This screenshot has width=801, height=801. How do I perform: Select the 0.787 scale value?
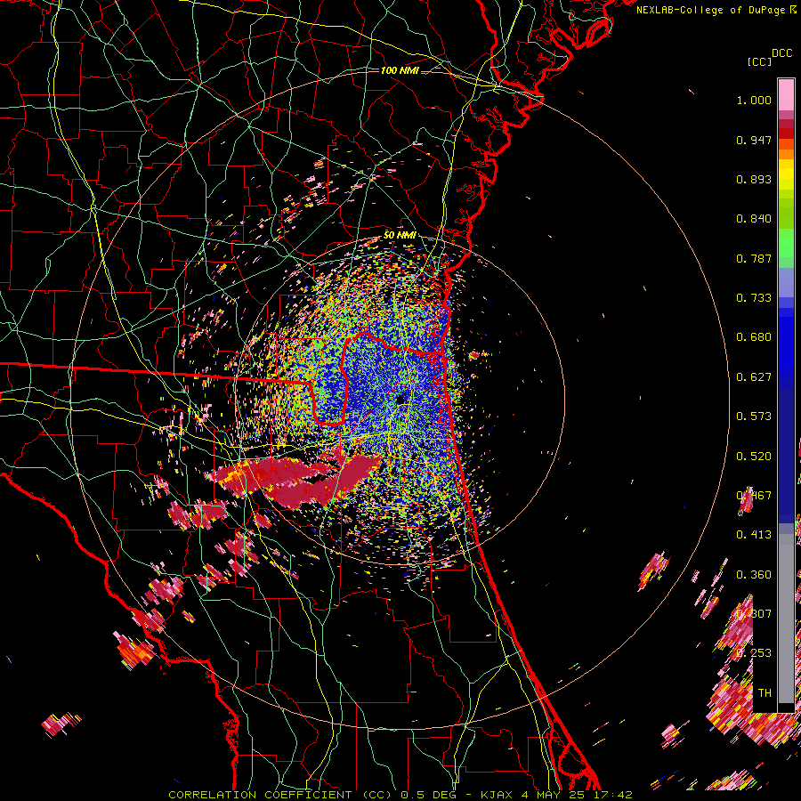(x=754, y=258)
